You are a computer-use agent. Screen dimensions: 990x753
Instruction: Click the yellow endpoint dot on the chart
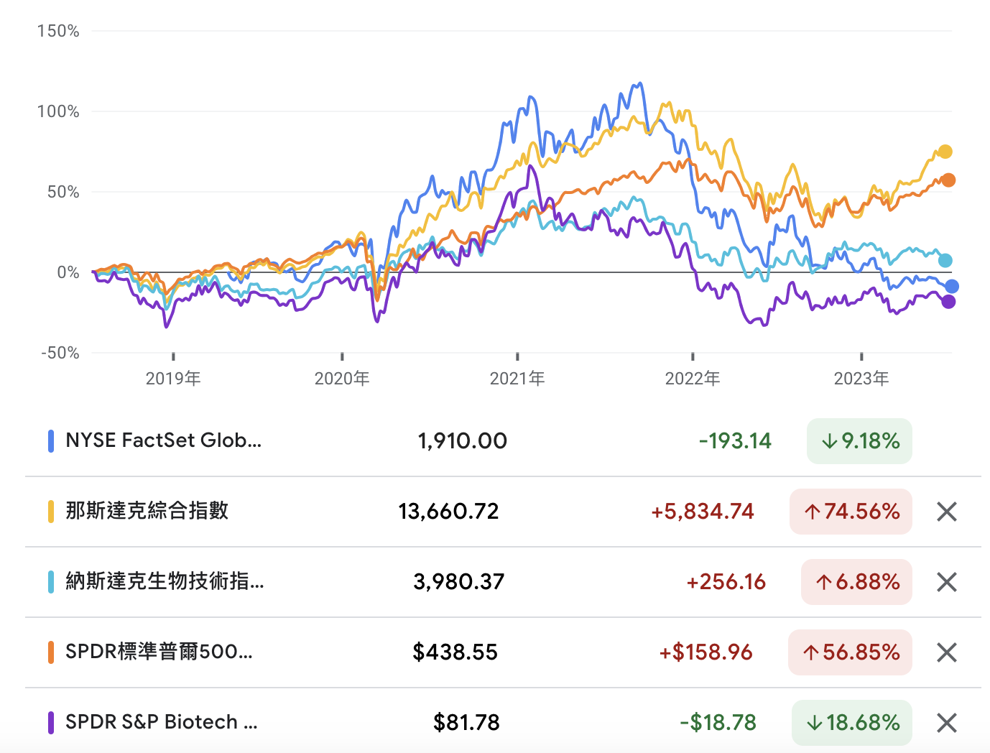click(944, 152)
